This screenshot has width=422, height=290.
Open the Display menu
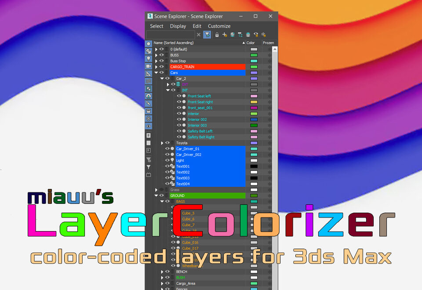[178, 26]
